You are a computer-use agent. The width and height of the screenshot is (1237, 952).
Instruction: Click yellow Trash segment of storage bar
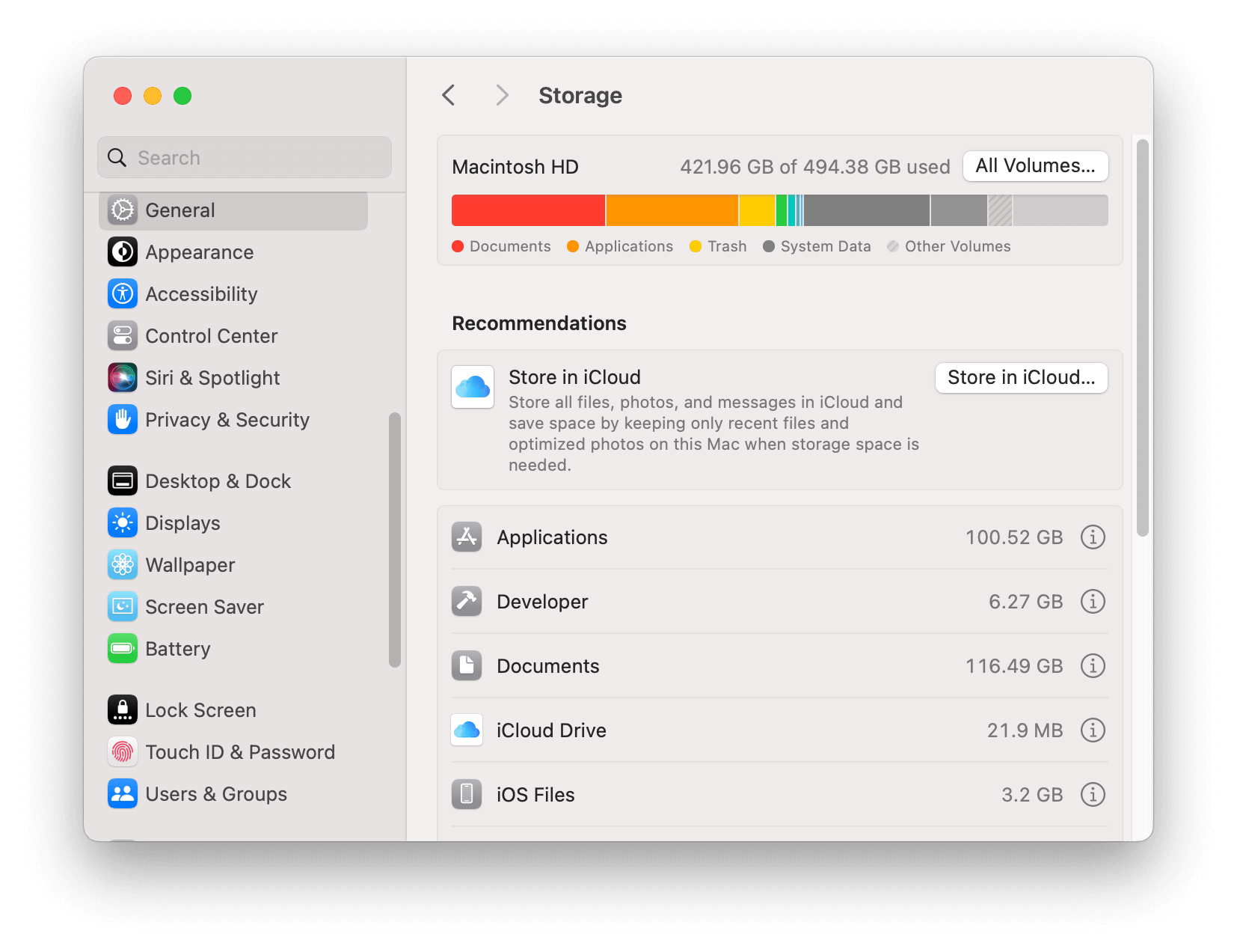point(757,210)
